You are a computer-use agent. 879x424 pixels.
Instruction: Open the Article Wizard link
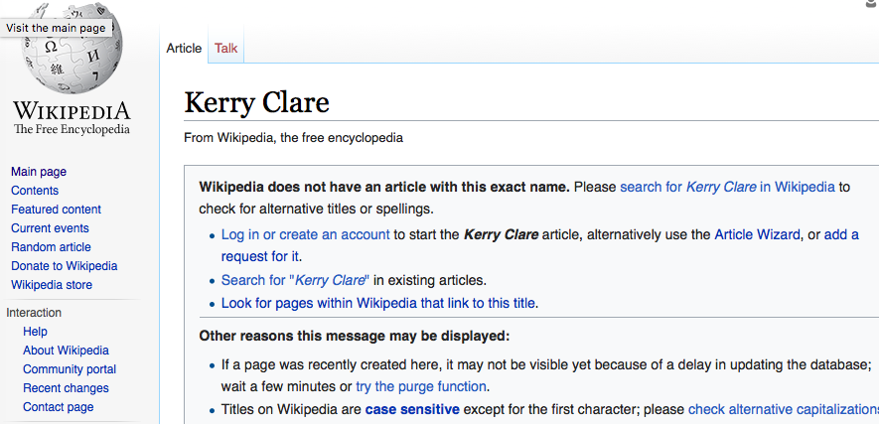[757, 234]
